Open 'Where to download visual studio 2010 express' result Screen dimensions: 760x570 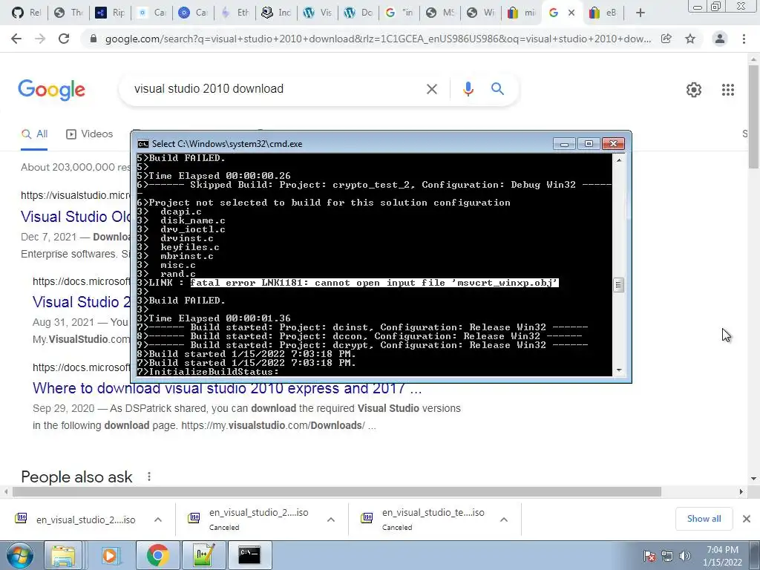[x=227, y=388]
